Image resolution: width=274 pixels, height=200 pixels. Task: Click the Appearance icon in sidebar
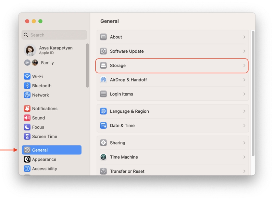pos(27,159)
